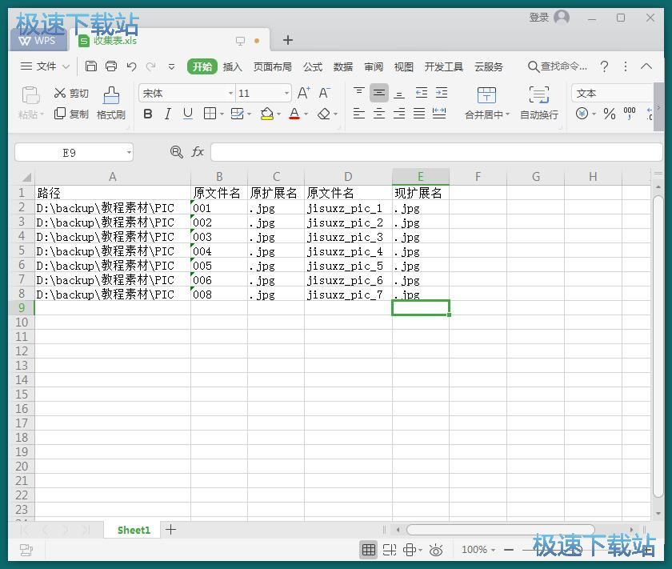
Task: Add a new sheet with the plus button
Action: pos(170,529)
